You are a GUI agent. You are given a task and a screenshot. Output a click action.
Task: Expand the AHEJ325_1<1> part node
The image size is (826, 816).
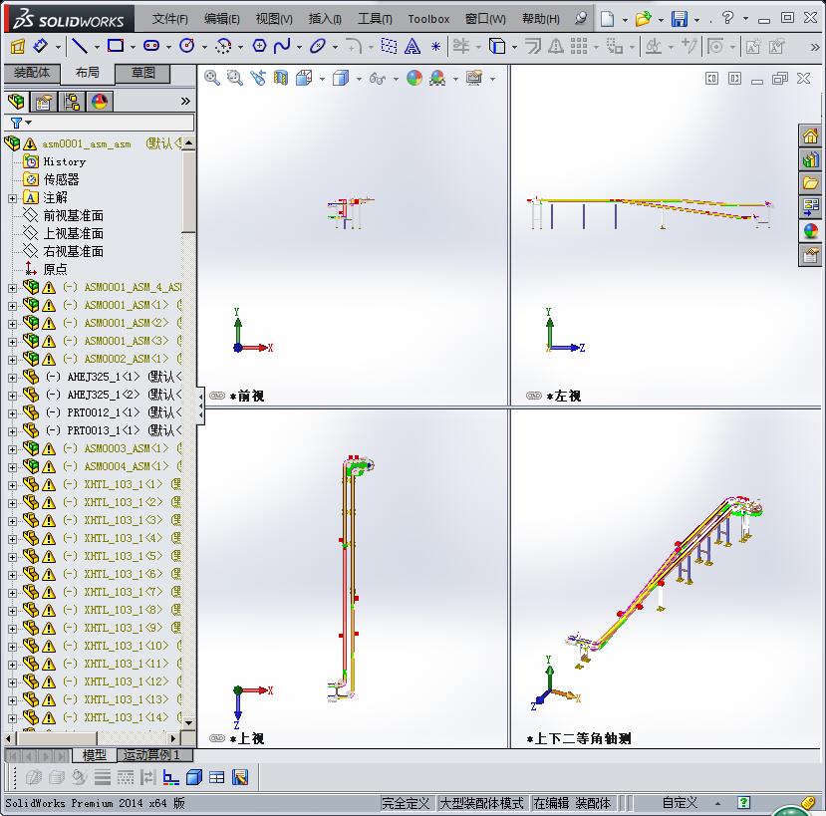[x=12, y=378]
